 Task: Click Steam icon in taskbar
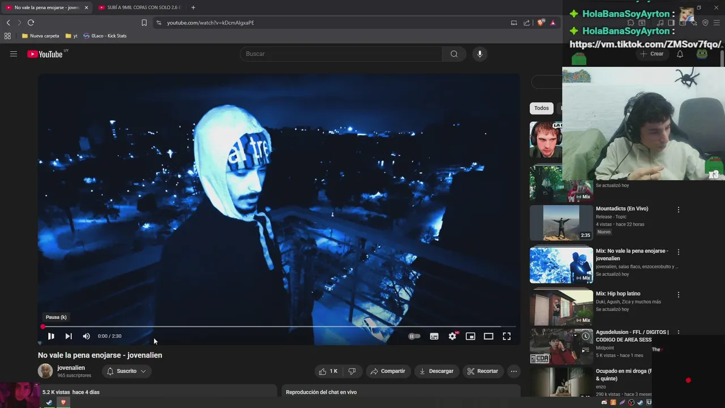pos(49,402)
